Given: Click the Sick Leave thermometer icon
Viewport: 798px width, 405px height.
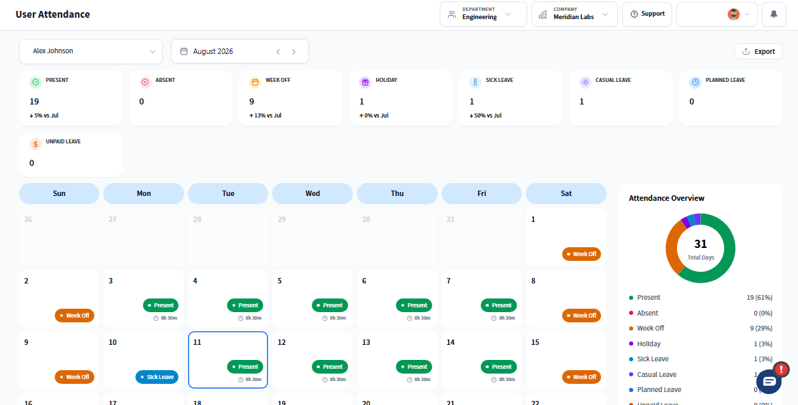Looking at the screenshot, I should pyautogui.click(x=475, y=83).
